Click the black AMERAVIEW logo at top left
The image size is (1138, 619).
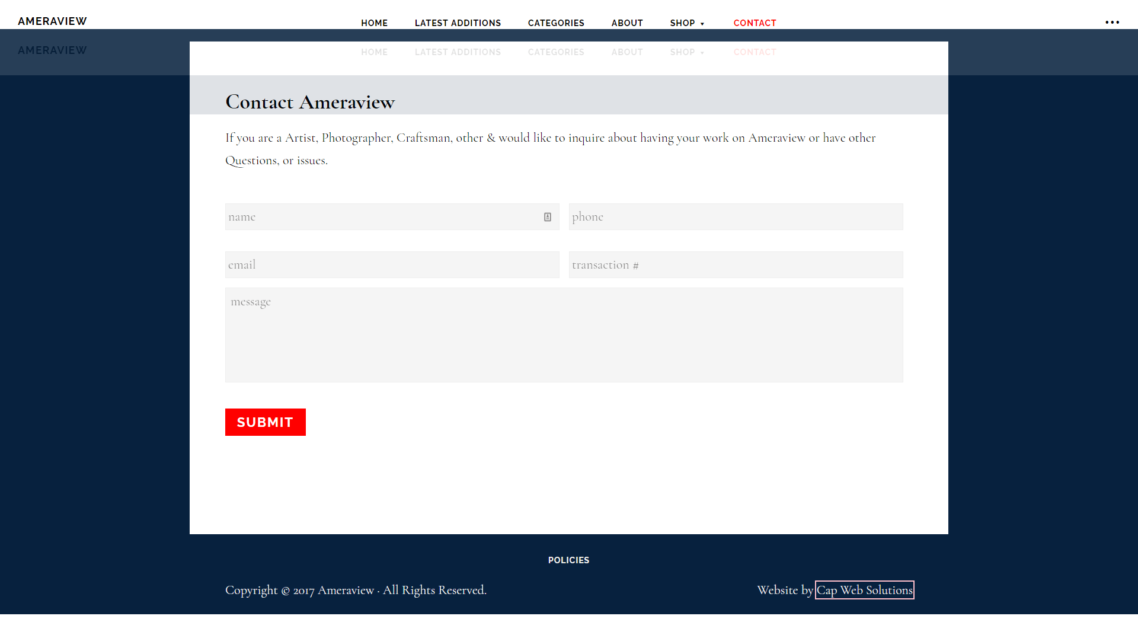(52, 21)
